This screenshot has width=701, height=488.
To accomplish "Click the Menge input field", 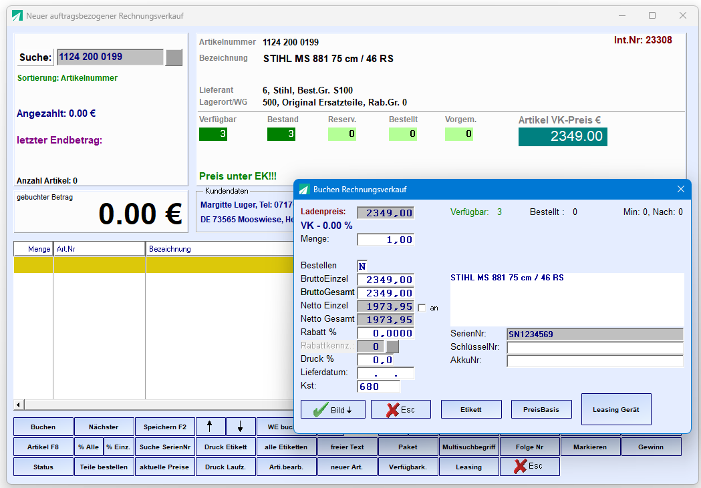I will coord(386,240).
